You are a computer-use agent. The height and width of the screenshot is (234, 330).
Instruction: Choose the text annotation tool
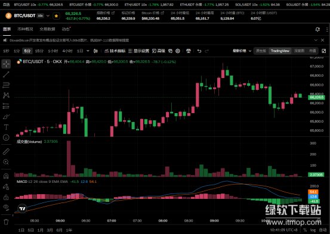[x=6, y=127]
